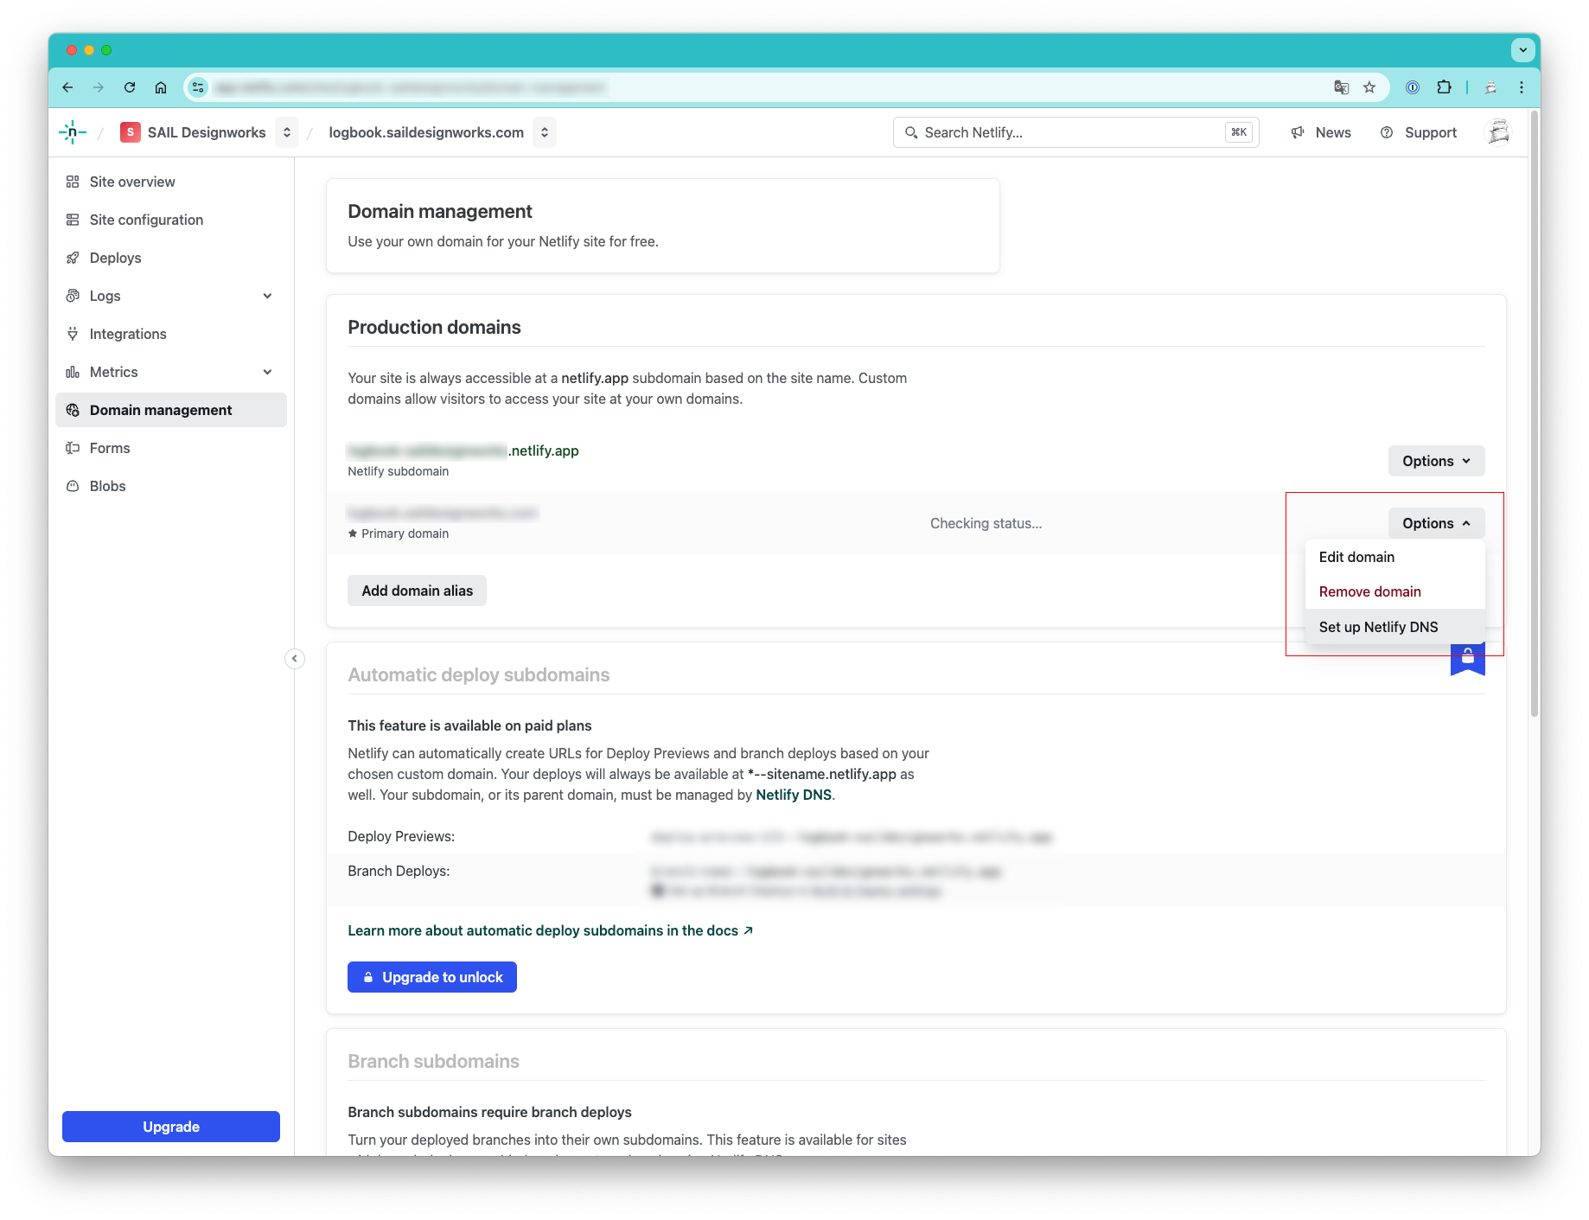
Task: Open the News link
Action: click(x=1321, y=132)
